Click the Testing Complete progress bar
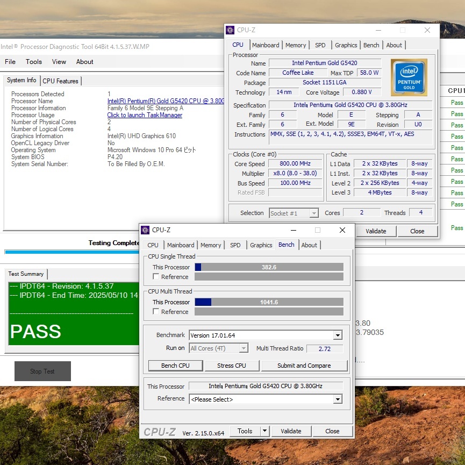 click(72, 252)
